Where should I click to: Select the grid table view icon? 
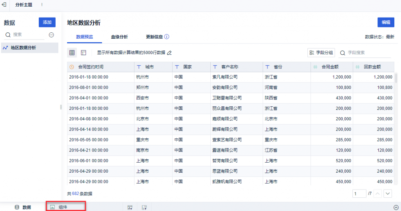[72, 53]
